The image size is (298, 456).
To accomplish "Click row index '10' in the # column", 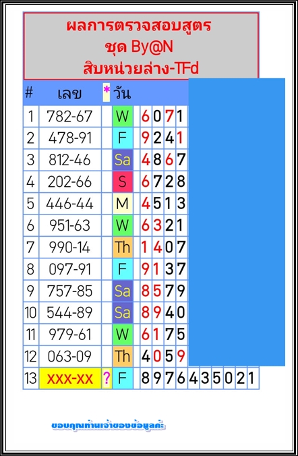I will (x=31, y=313).
